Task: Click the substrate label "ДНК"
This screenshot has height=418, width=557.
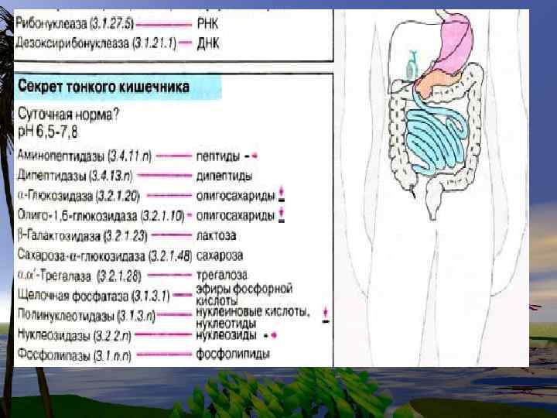Action: click(208, 43)
